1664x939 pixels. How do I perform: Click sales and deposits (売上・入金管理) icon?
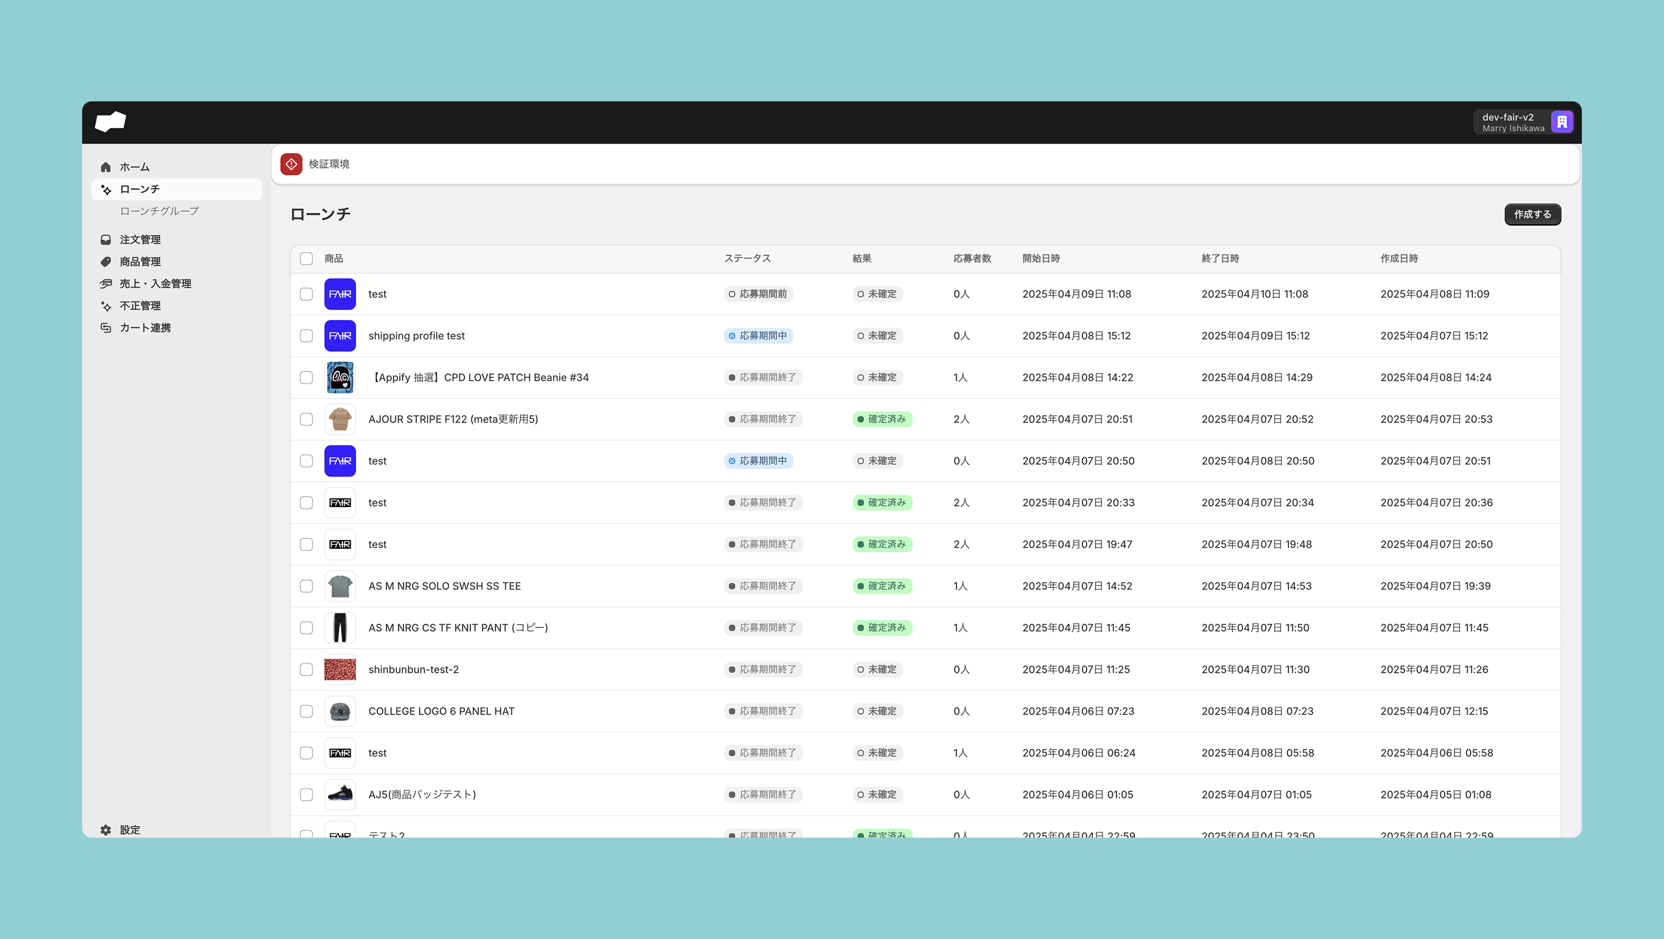[106, 284]
